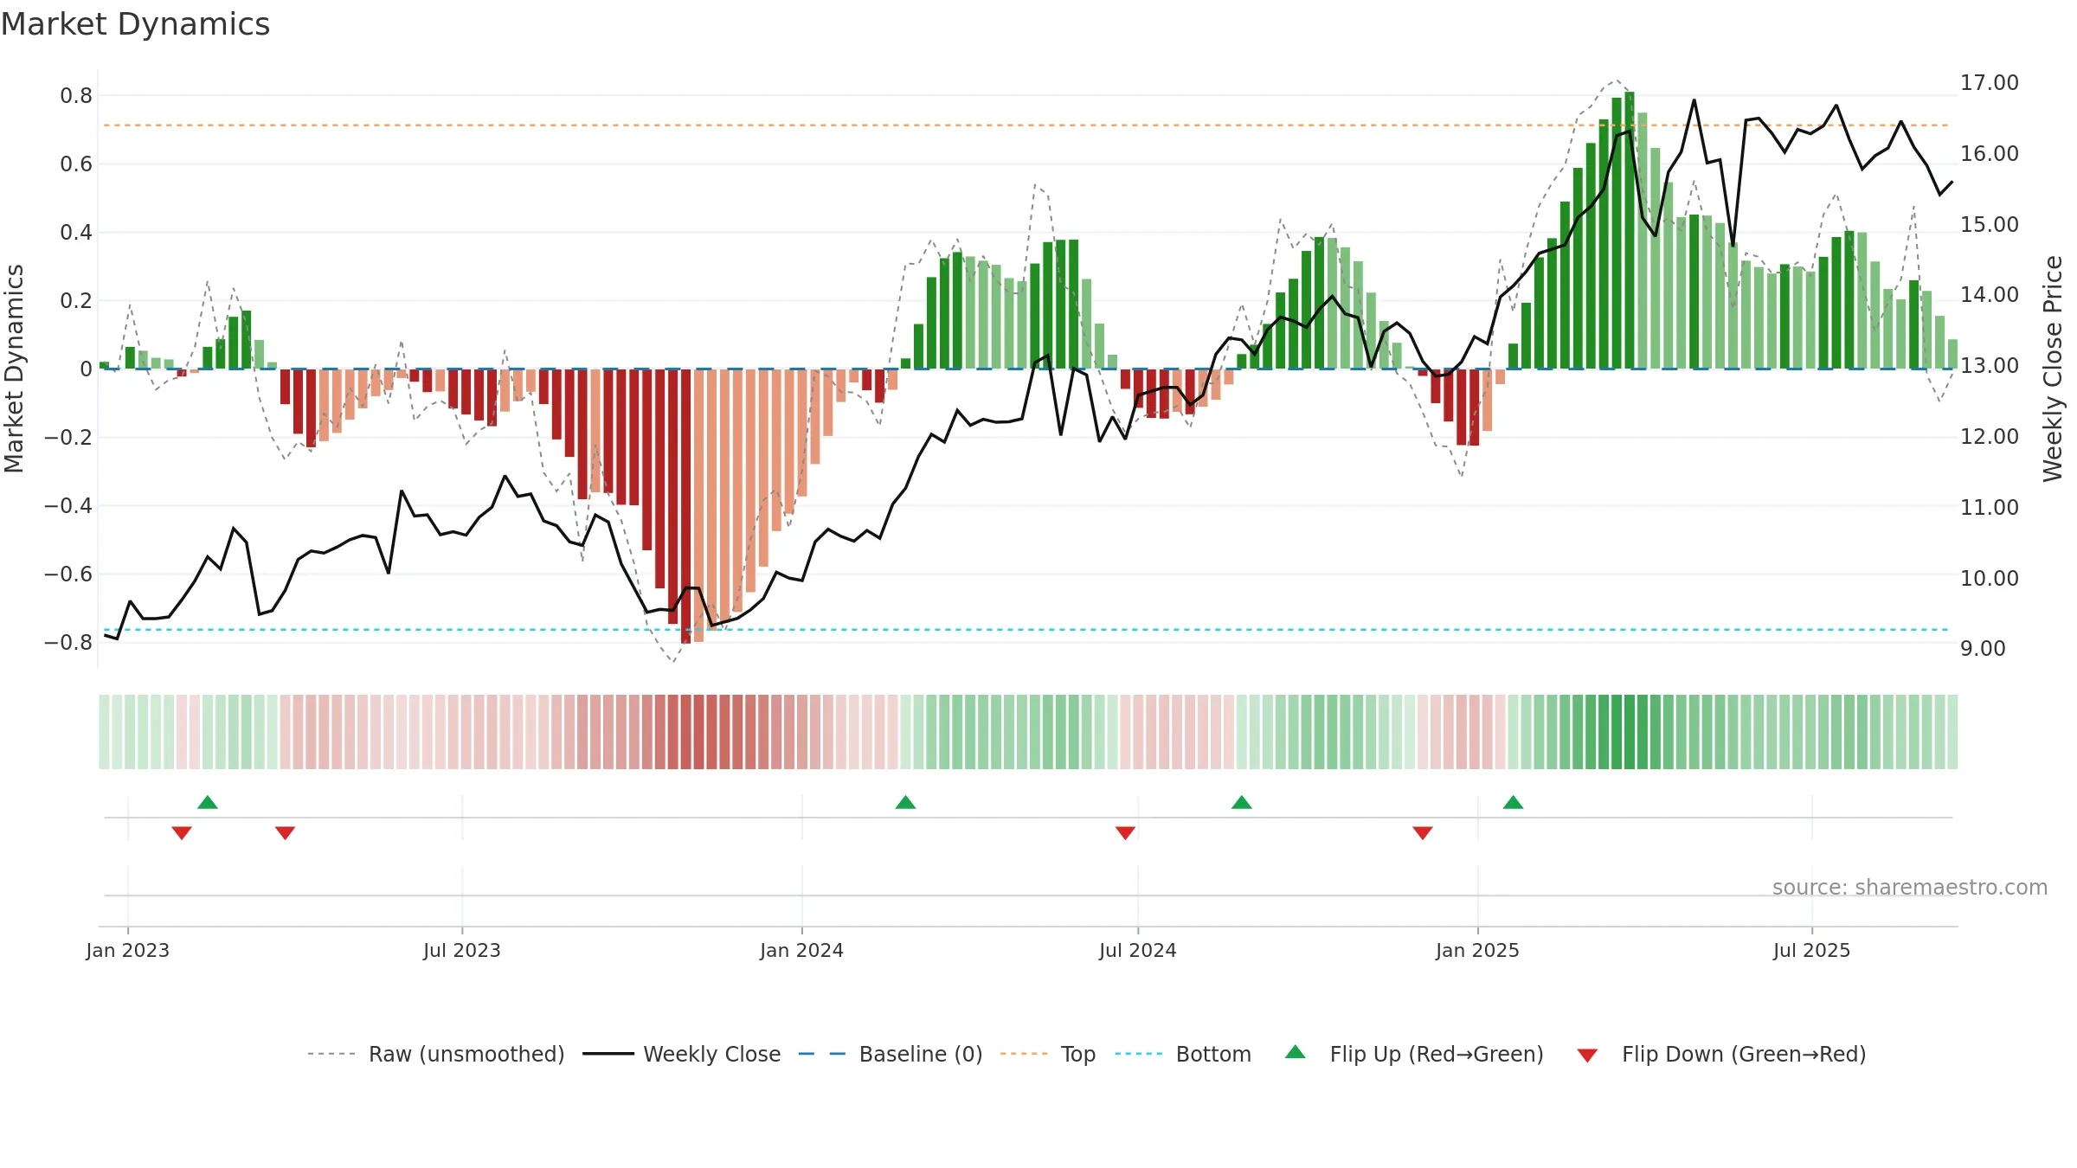Click the Jan 2023 x-axis label

click(128, 950)
